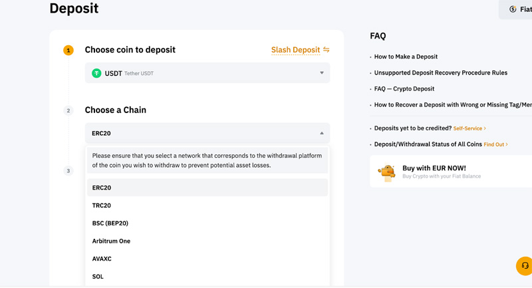This screenshot has height=288, width=532.
Task: Expand the USDT coin dropdown arrow
Action: click(322, 73)
